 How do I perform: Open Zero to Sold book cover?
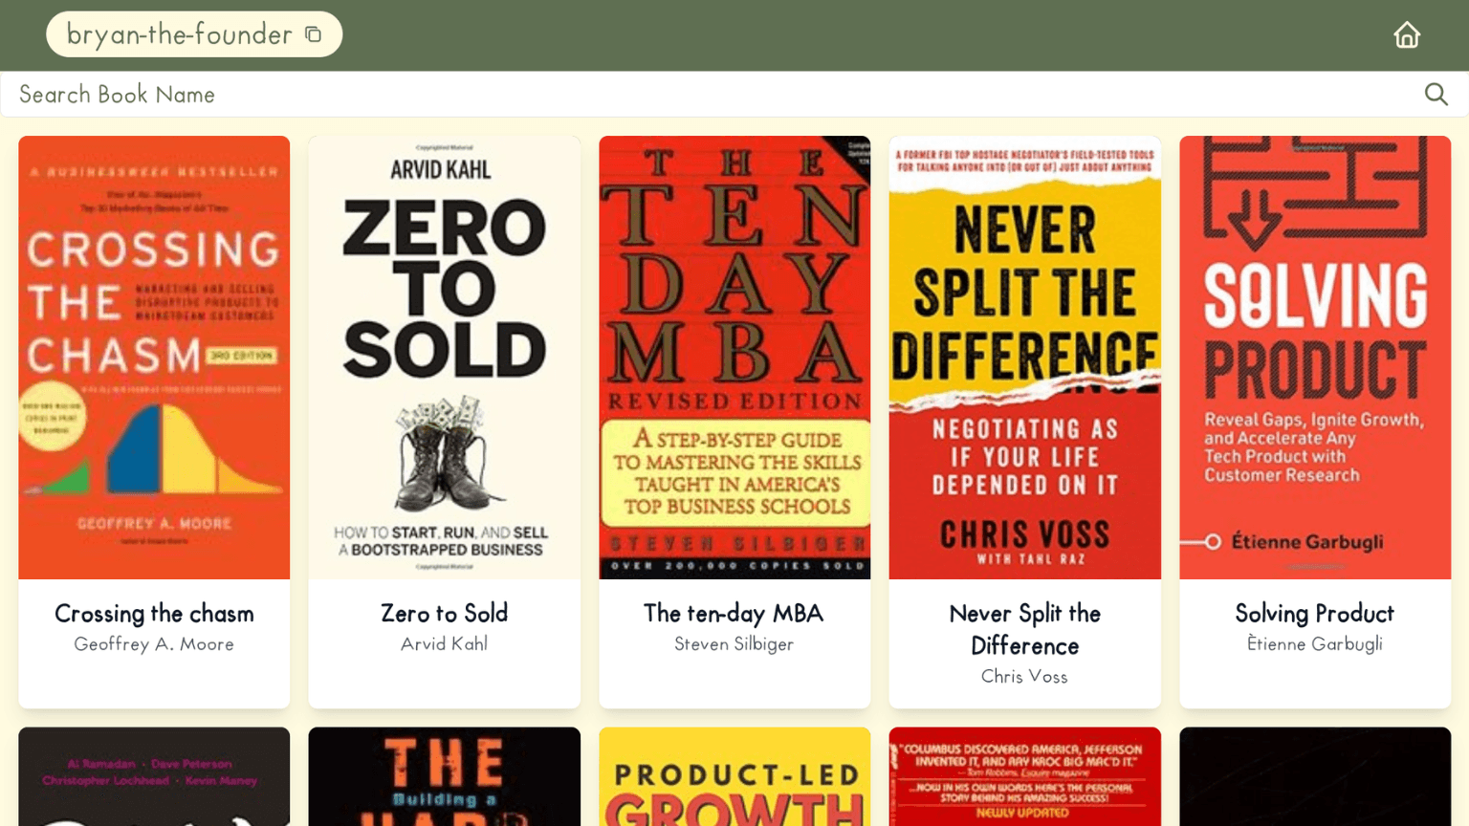pyautogui.click(x=444, y=358)
